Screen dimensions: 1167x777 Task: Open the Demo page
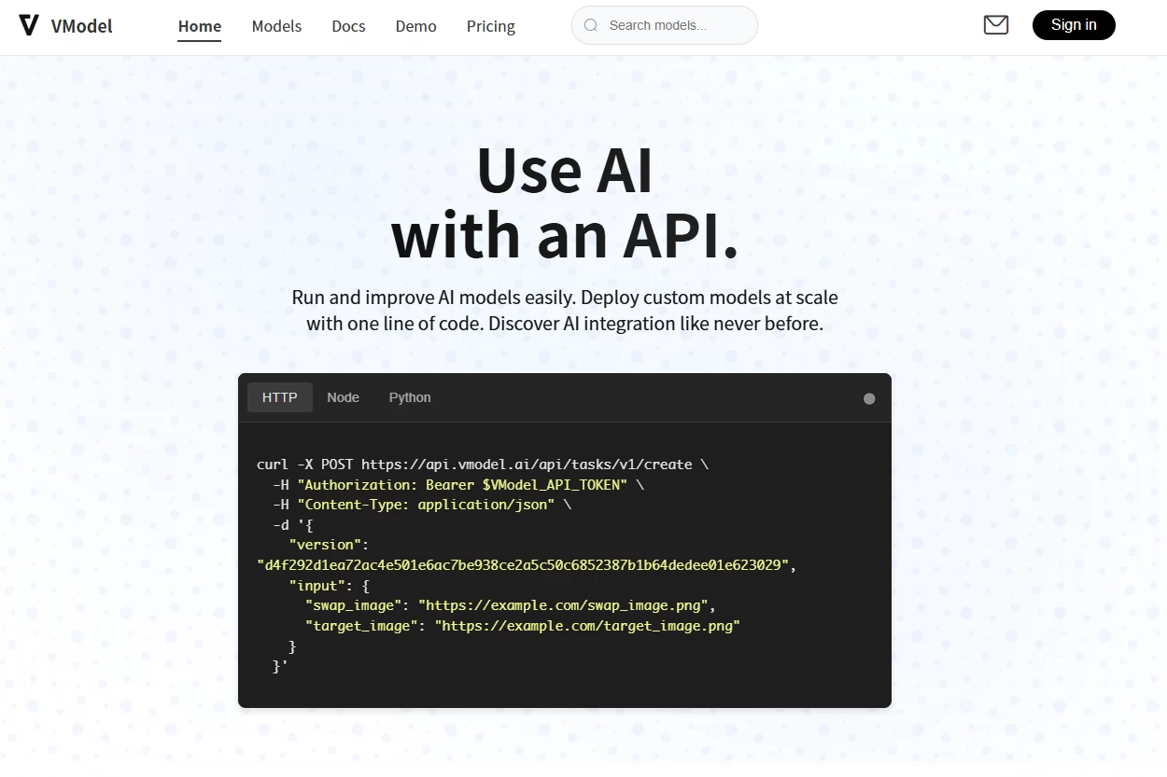tap(415, 26)
